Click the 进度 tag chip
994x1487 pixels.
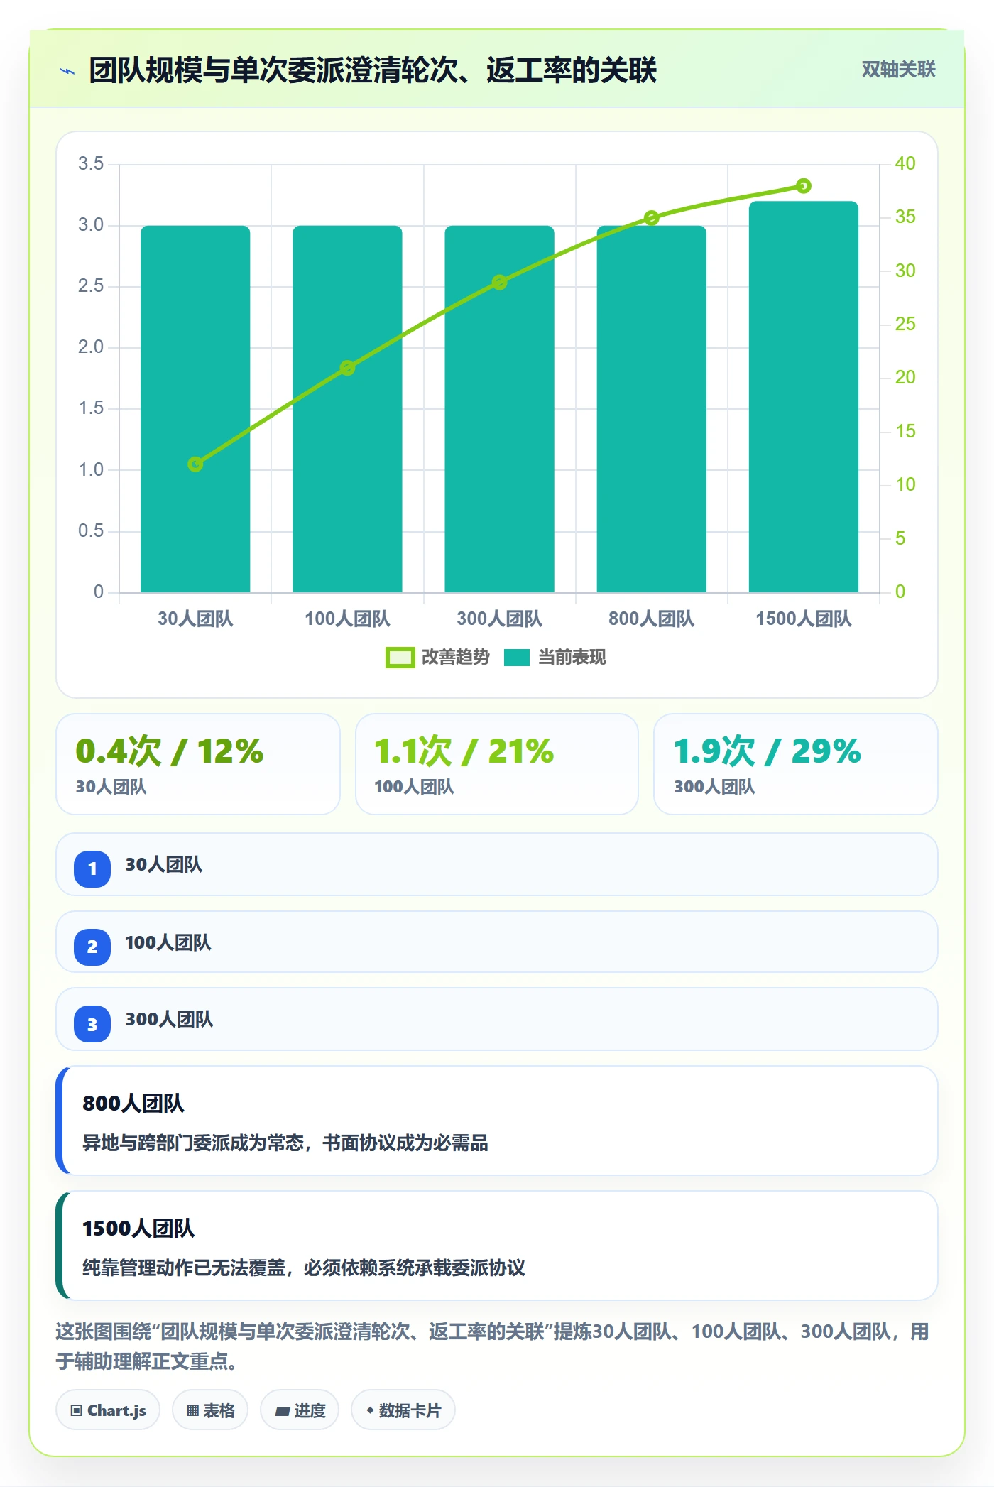pos(300,1410)
